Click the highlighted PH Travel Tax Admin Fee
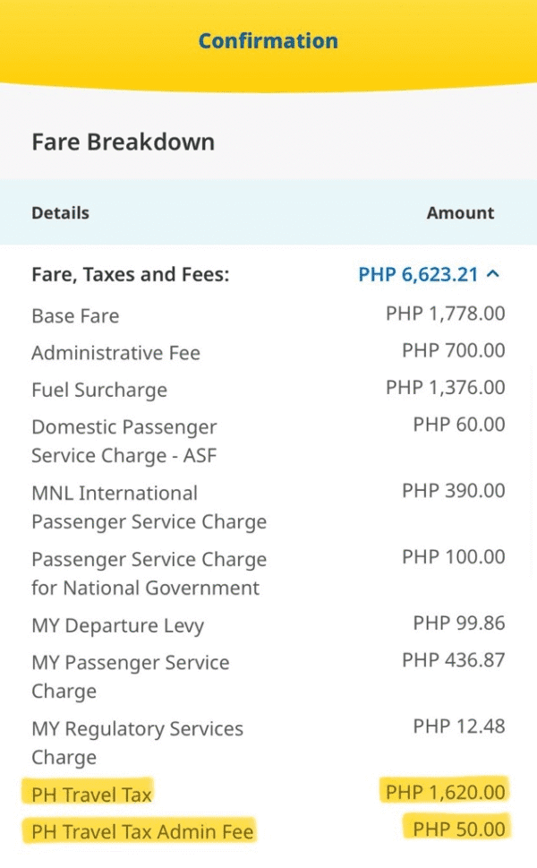This screenshot has width=537, height=868. click(140, 831)
